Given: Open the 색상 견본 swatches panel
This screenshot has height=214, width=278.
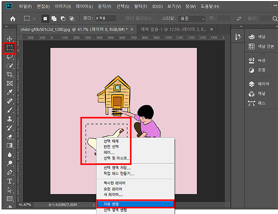Looking at the screenshot, I should tap(261, 46).
